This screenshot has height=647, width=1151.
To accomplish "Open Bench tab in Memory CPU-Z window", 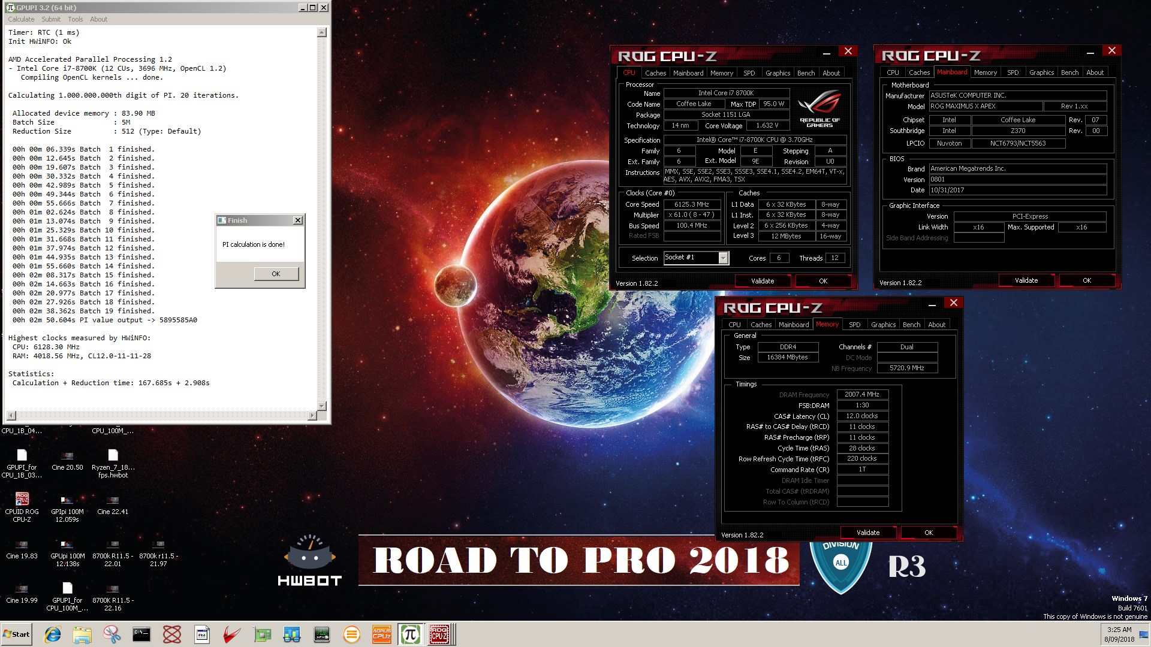I will pyautogui.click(x=911, y=325).
